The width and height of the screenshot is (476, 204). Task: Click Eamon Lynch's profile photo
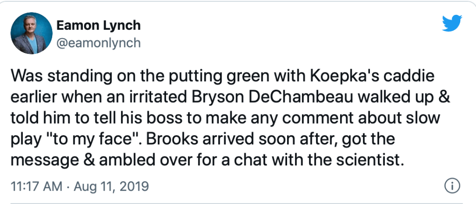tap(31, 33)
